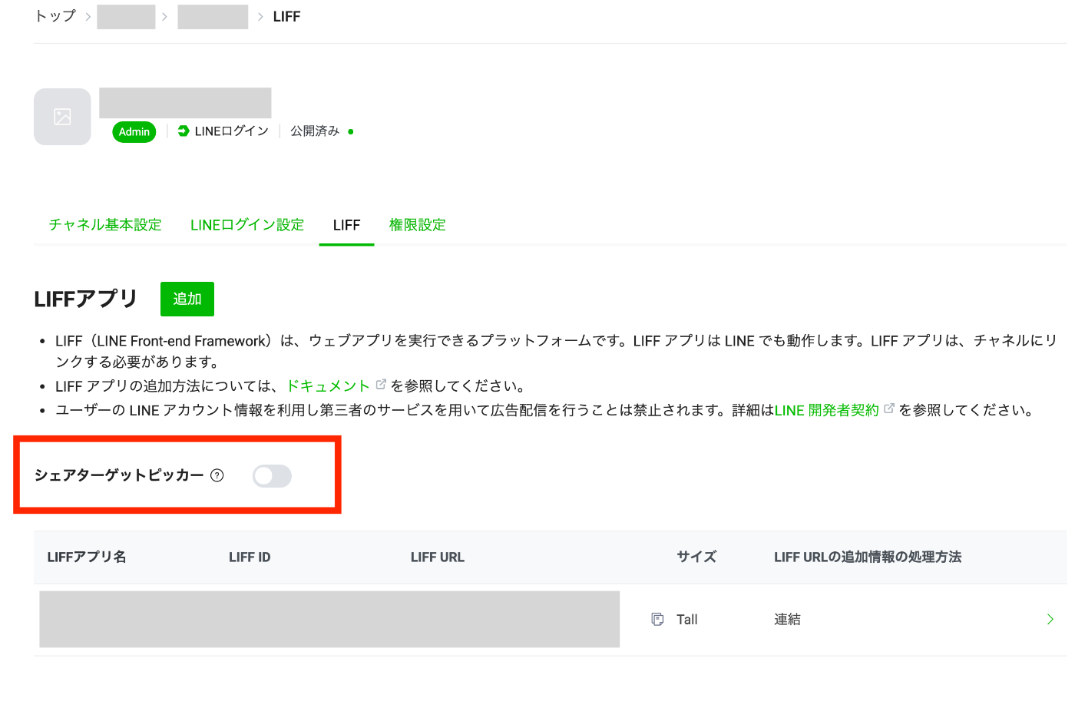Click the 公開済み status label
Image resolution: width=1075 pixels, height=708 pixels.
[315, 131]
